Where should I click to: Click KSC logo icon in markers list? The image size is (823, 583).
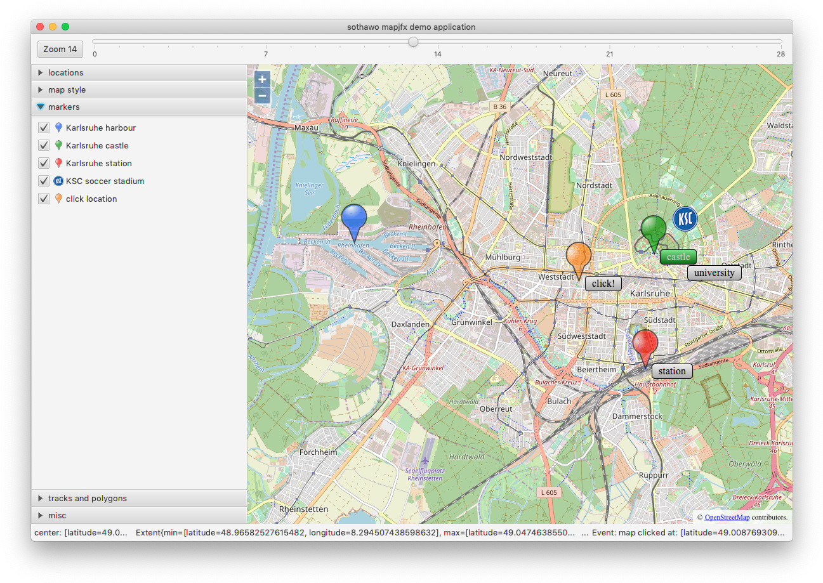[59, 181]
